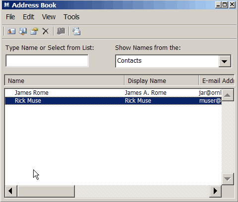Click display name James A. Rome
The width and height of the screenshot is (238, 202).
(145, 93)
